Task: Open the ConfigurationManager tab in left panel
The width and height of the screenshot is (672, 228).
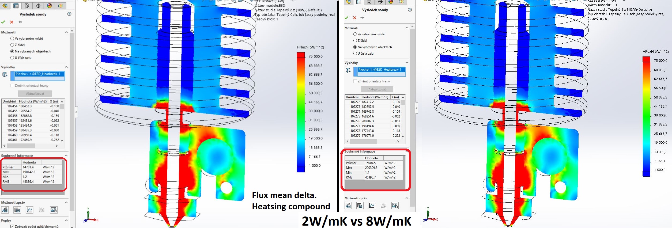Action: point(27,6)
